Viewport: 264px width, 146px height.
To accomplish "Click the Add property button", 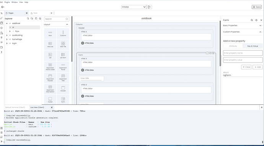I will click(x=257, y=67).
